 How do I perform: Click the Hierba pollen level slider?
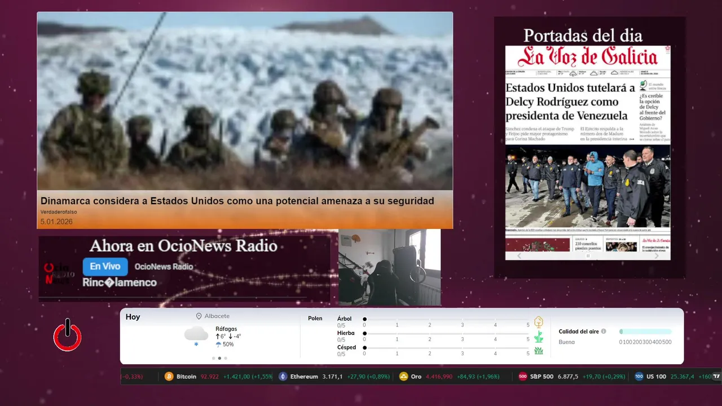pos(446,333)
